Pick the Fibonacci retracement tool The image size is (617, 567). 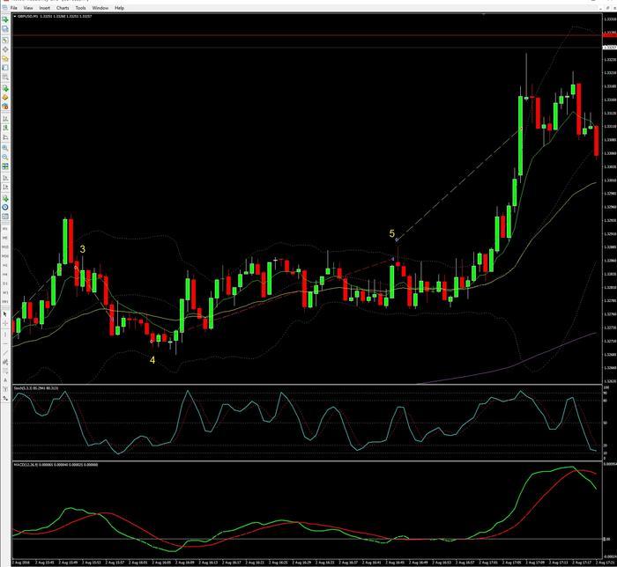(x=5, y=371)
